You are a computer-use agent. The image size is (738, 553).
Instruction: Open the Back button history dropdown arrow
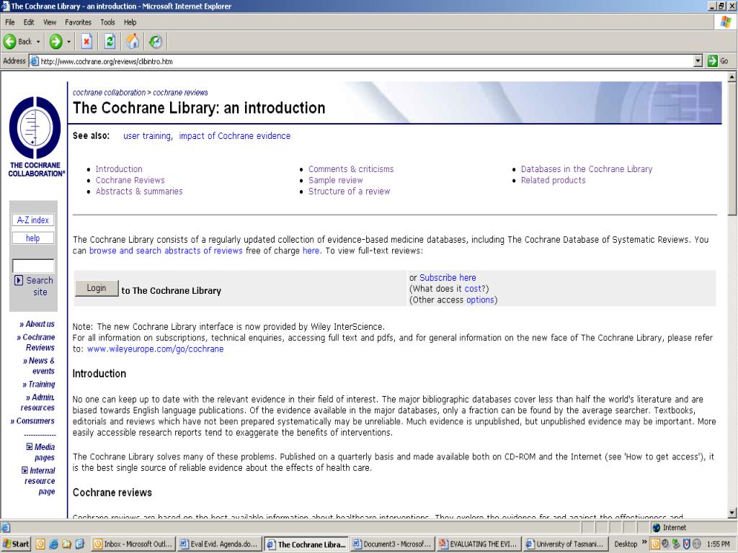click(38, 42)
